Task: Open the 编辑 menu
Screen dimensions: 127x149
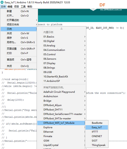Action: click(10, 7)
